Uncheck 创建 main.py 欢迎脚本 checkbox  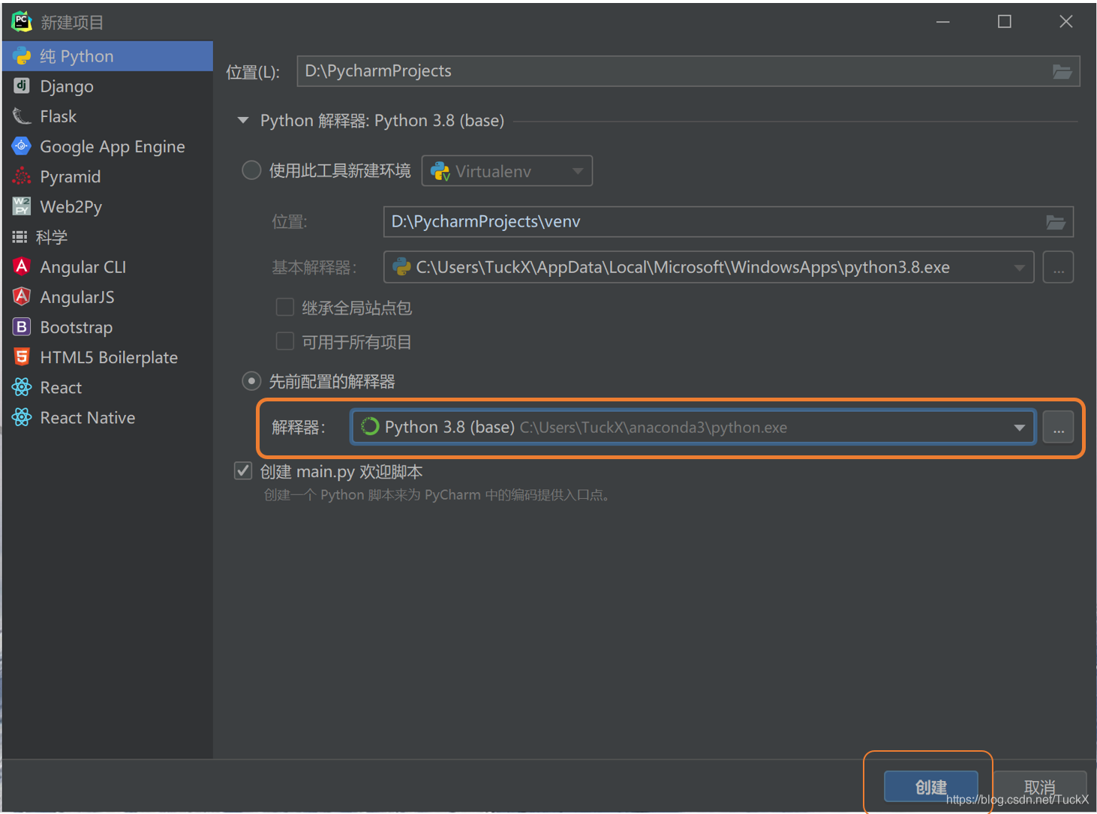tap(243, 471)
